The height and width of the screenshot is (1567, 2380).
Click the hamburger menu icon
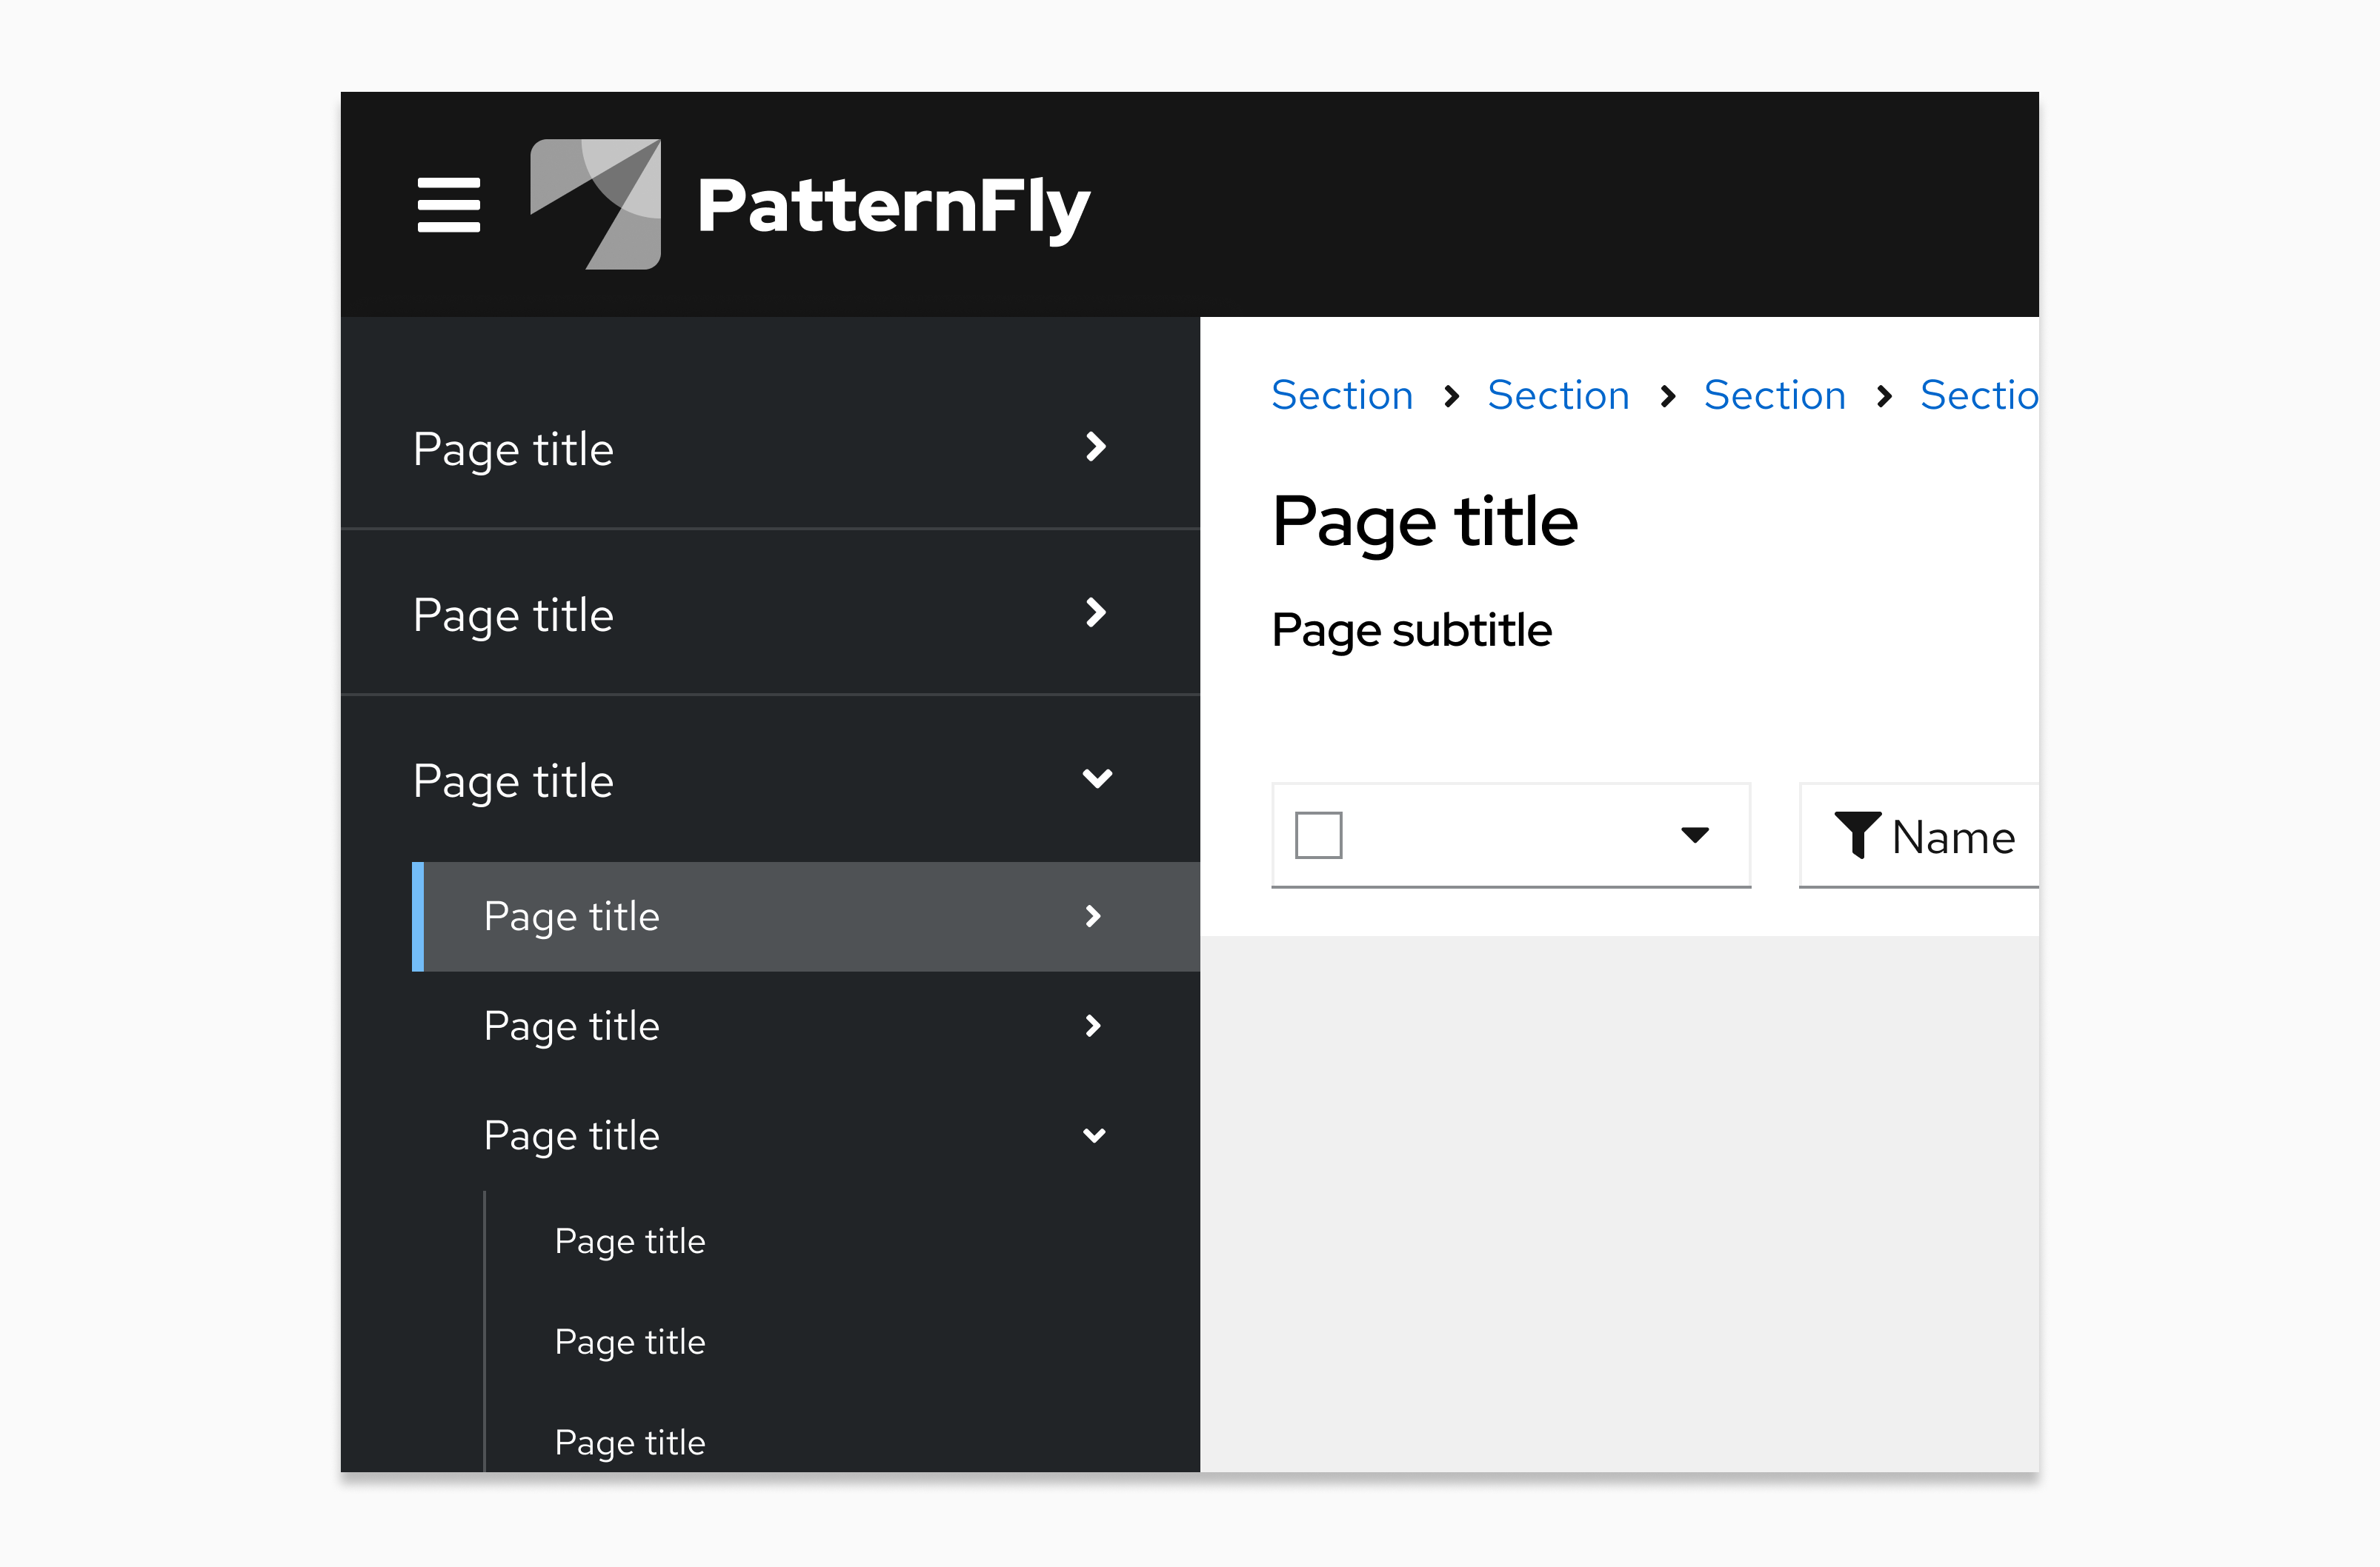(449, 204)
